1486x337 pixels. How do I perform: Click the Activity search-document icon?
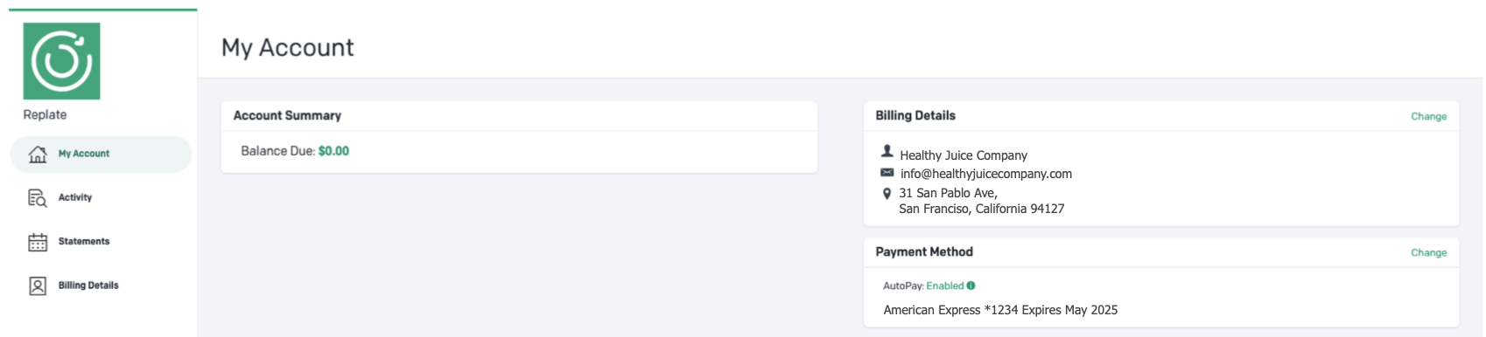38,198
